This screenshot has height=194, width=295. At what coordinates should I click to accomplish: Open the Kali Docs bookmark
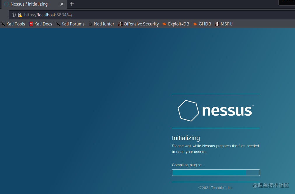pos(41,24)
